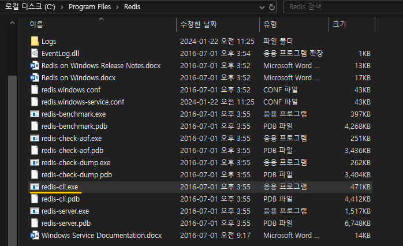Click the redis-check-aof.pdb file icon
Image resolution: width=403 pixels, height=246 pixels.
(x=35, y=150)
